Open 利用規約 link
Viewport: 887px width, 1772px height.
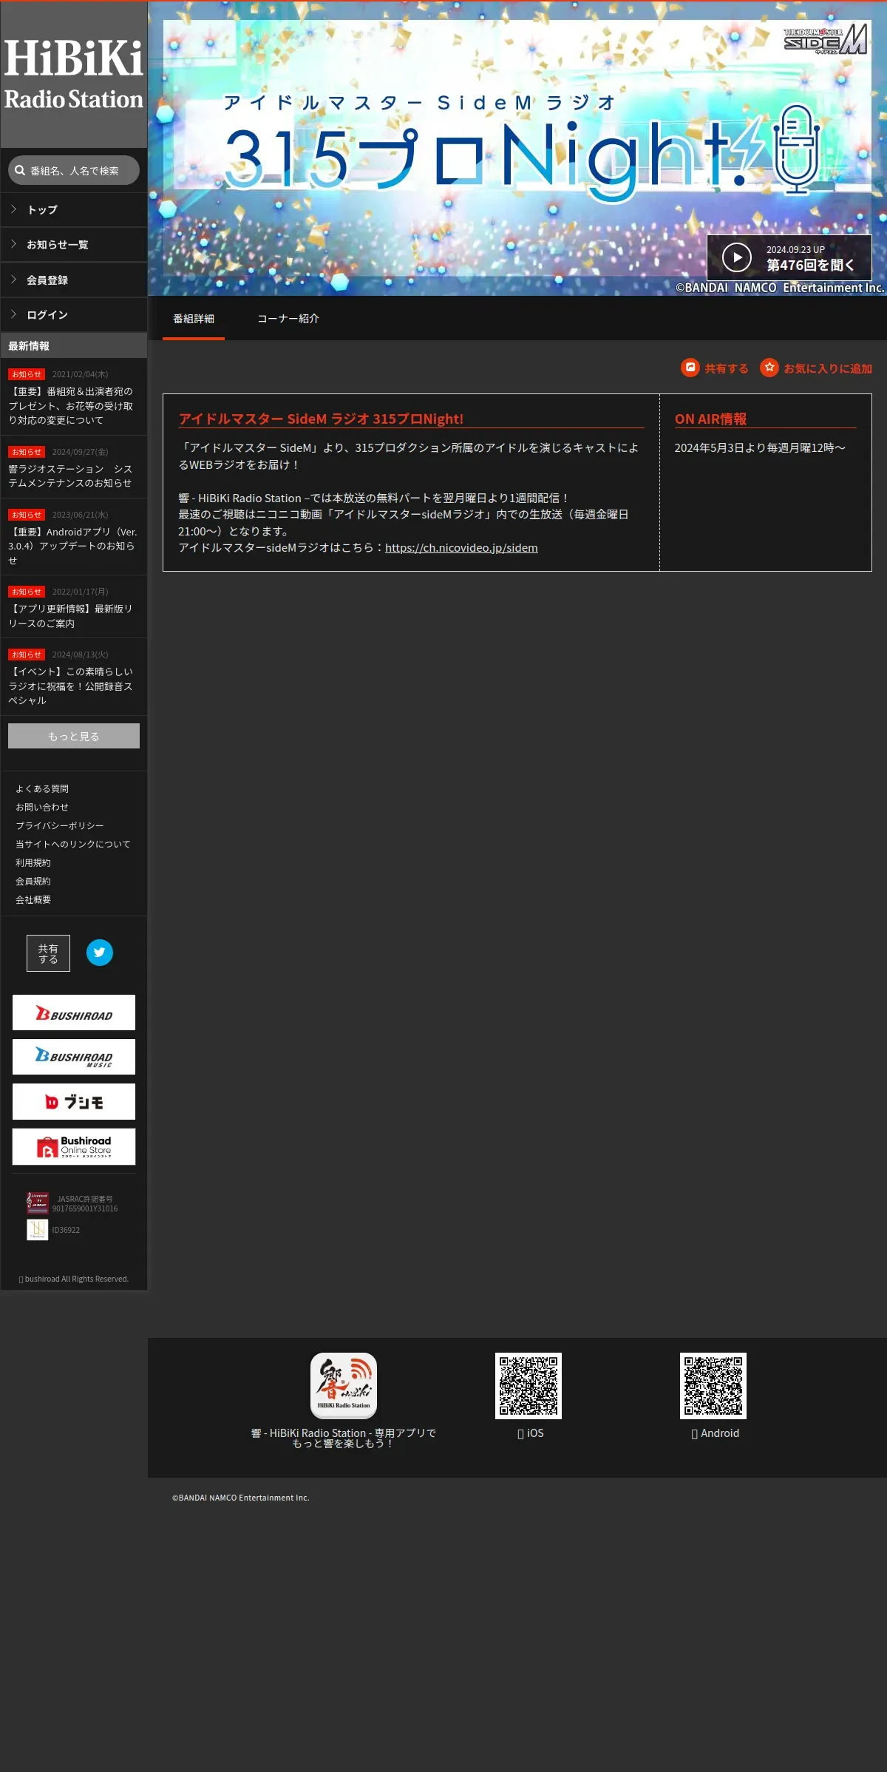[x=33, y=863]
